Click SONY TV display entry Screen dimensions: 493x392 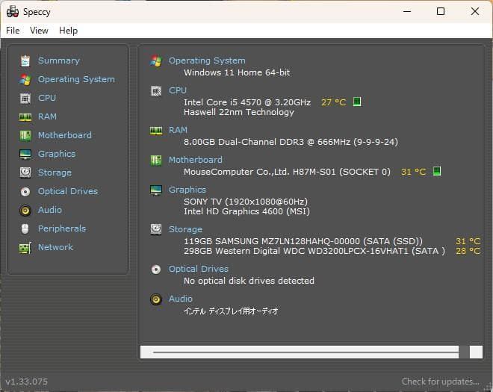click(x=246, y=202)
